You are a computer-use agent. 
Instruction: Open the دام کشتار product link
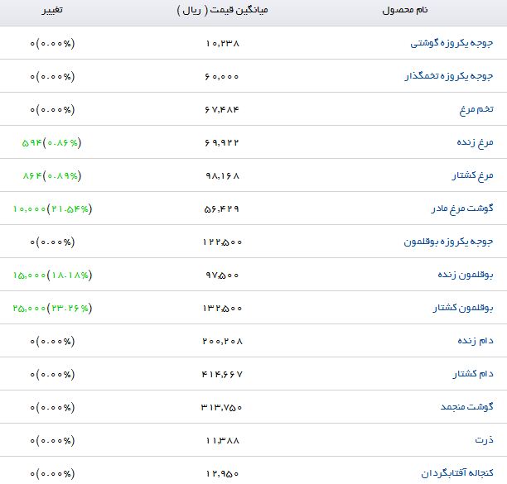(x=473, y=374)
